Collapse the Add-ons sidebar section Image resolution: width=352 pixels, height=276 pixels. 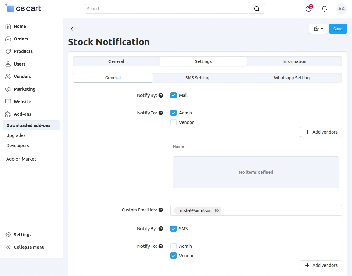click(x=22, y=114)
